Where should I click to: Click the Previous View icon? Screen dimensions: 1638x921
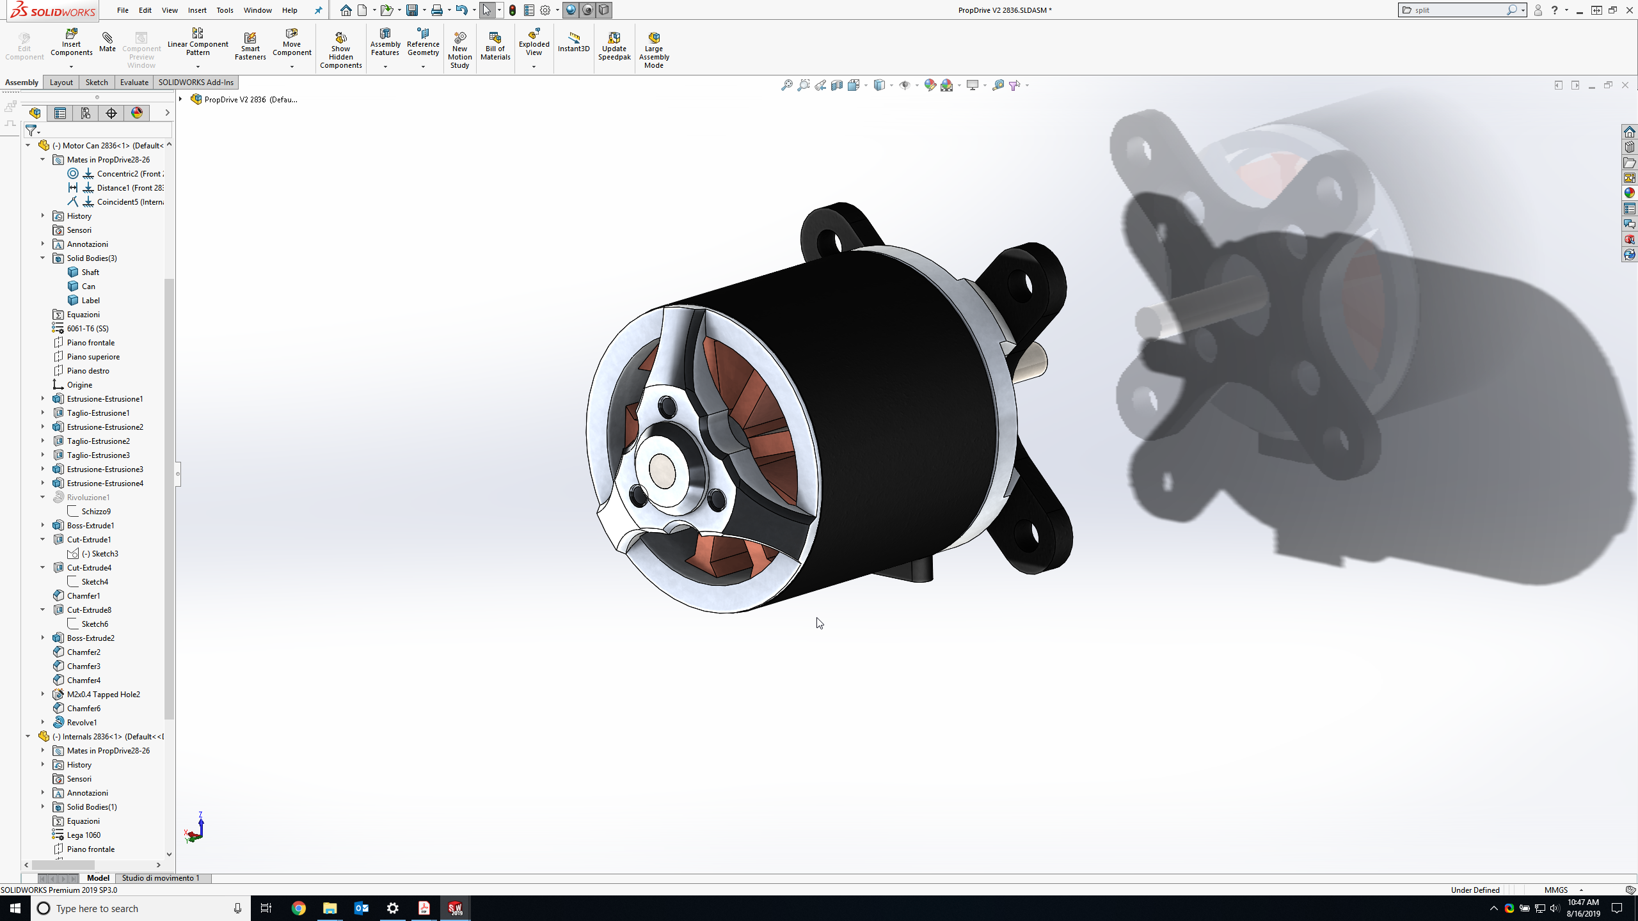pyautogui.click(x=820, y=85)
